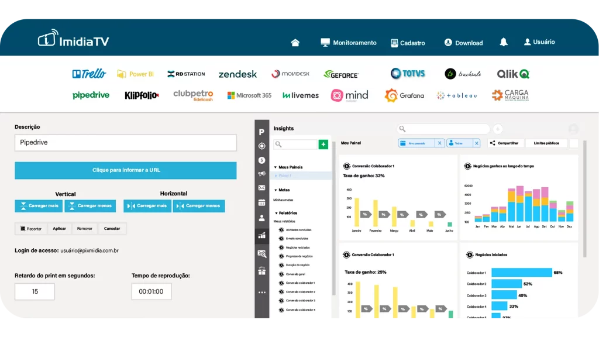Open the mail search icon in sidebar

[261, 254]
